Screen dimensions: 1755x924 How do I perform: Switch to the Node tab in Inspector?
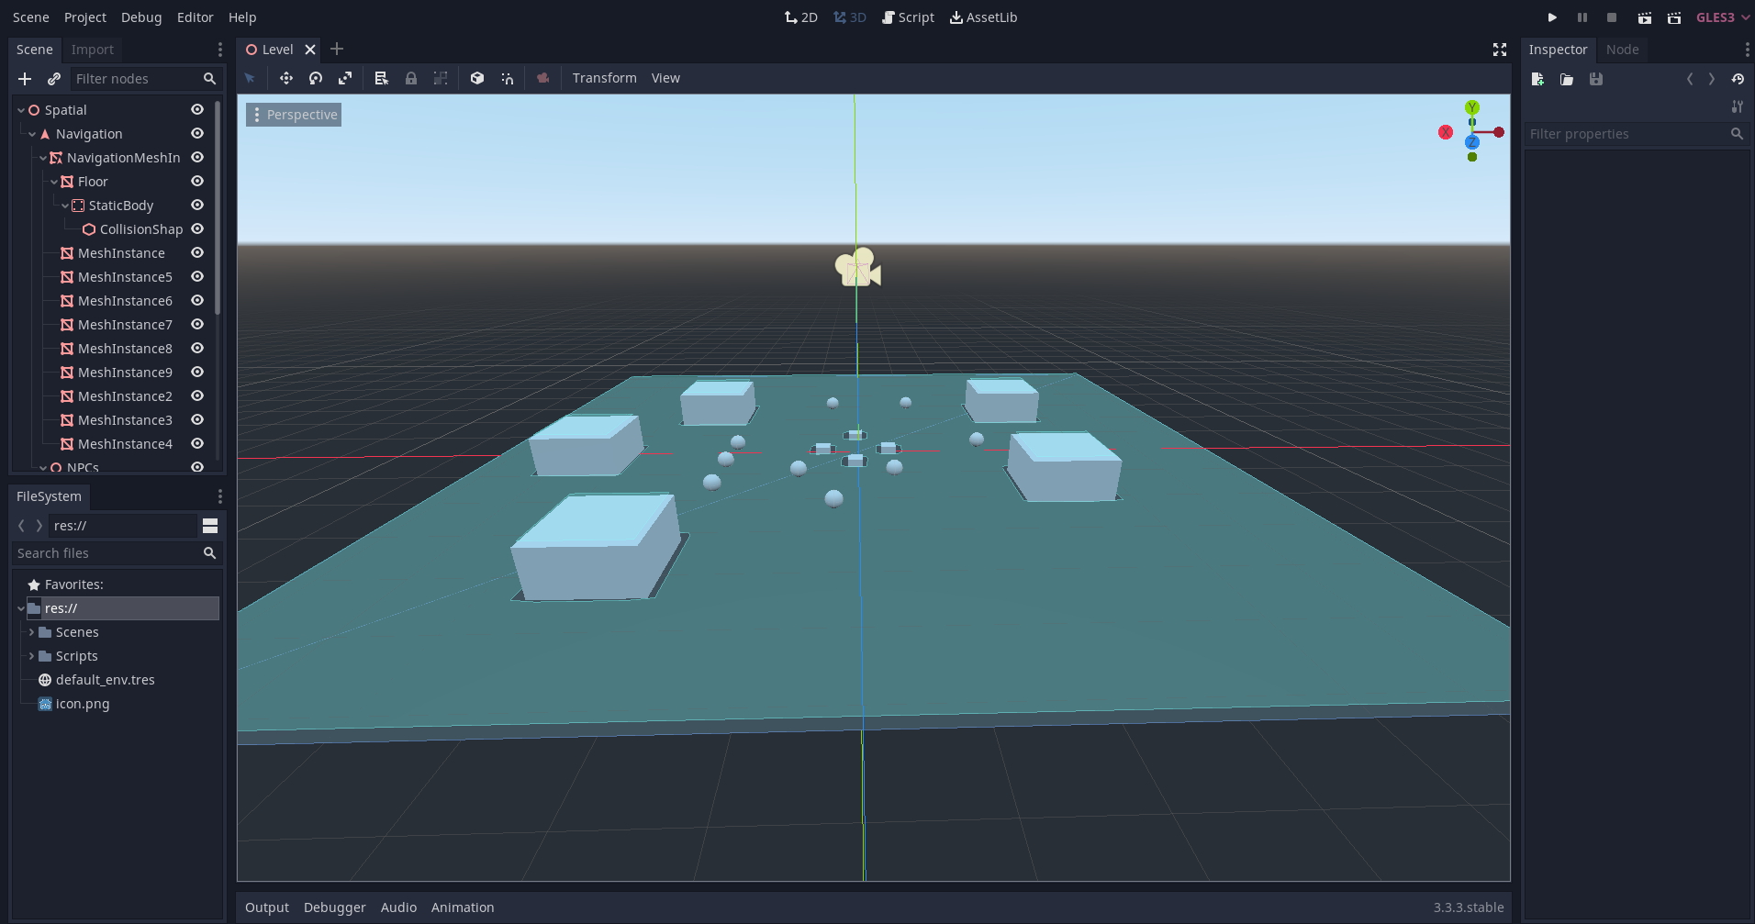coord(1621,50)
